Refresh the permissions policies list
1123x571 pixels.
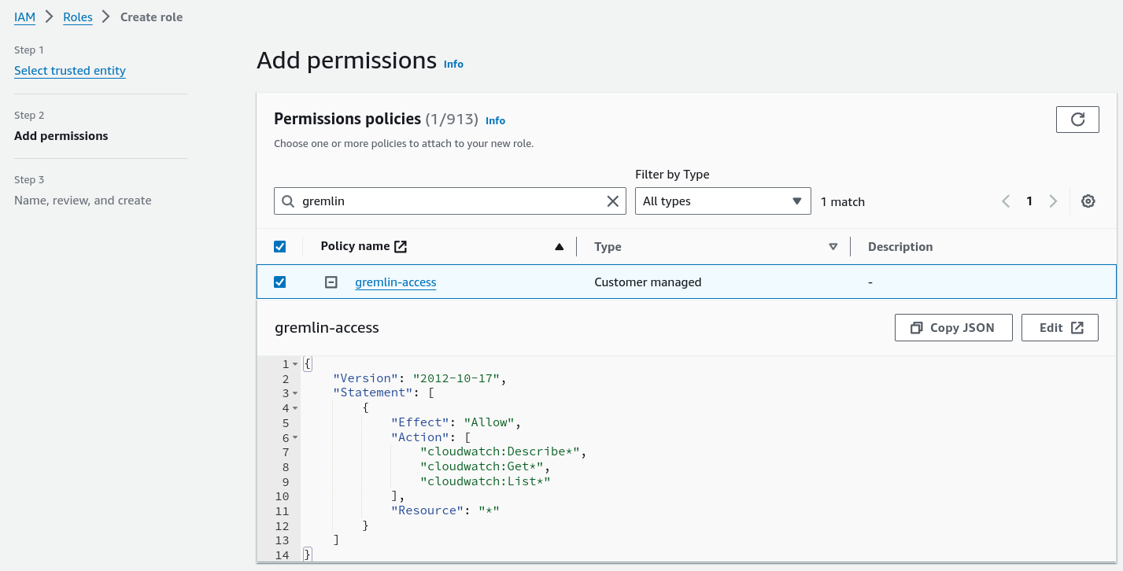1077,120
